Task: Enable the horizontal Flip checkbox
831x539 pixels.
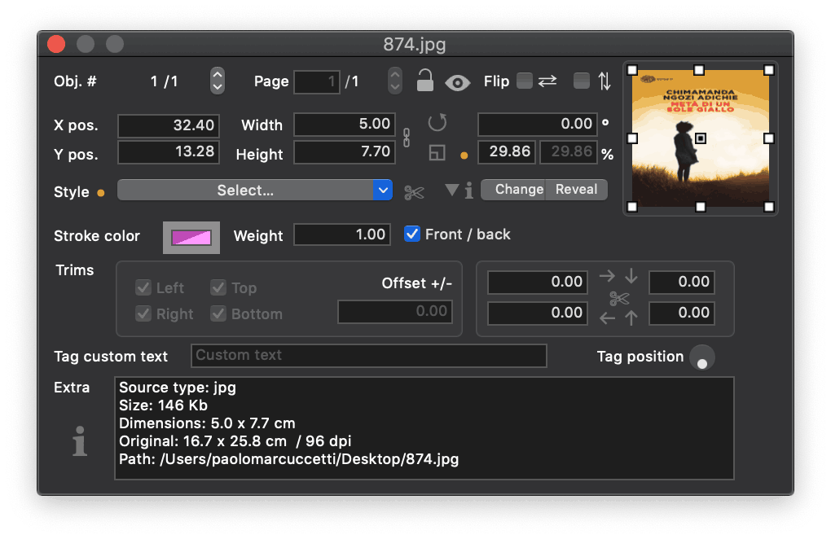Action: (x=525, y=81)
